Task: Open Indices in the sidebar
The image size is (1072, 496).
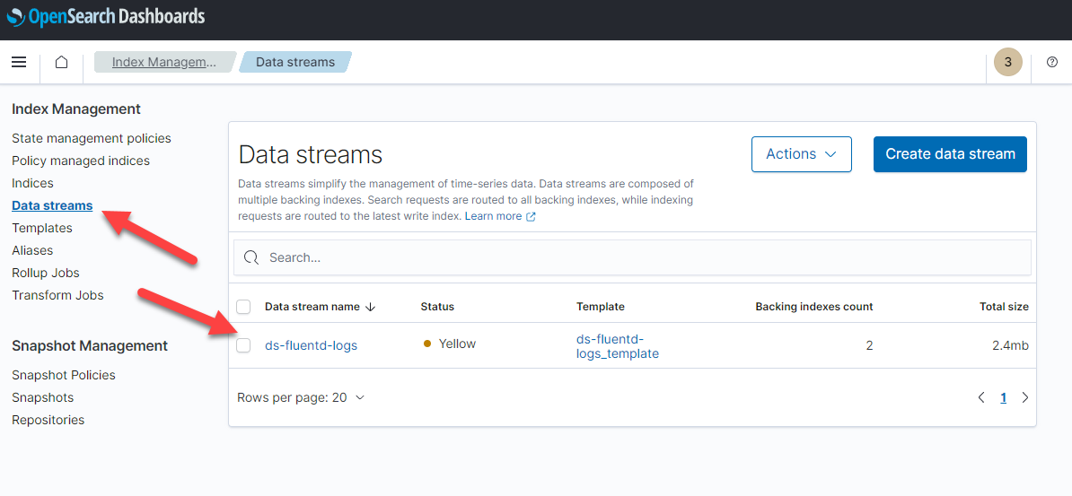Action: [x=32, y=183]
